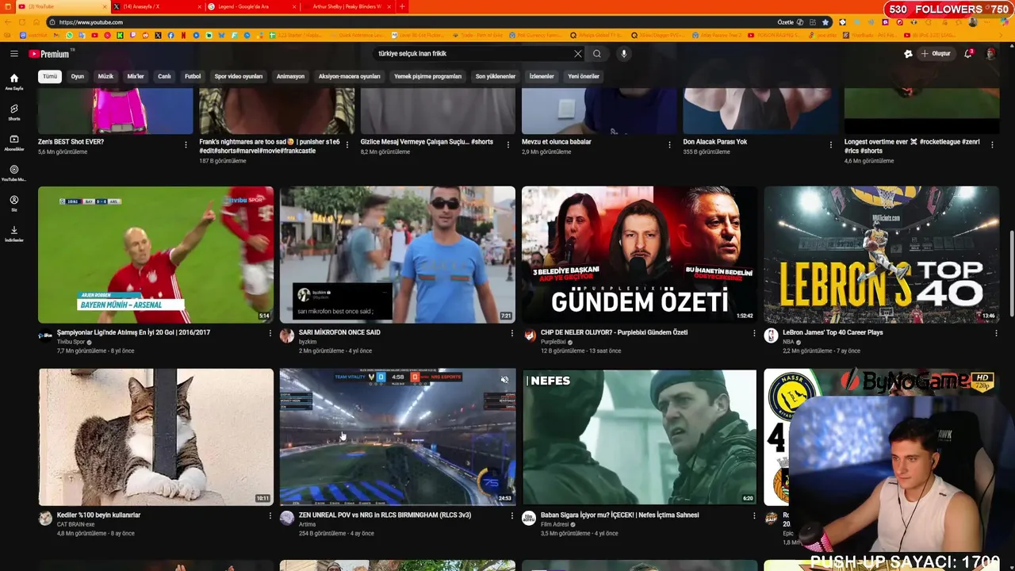Start voice search with microphone
The width and height of the screenshot is (1015, 571).
624,54
